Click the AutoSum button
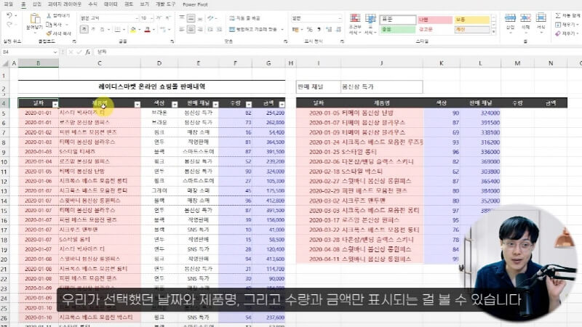Image resolution: width=582 pixels, height=327 pixels. click(x=567, y=15)
